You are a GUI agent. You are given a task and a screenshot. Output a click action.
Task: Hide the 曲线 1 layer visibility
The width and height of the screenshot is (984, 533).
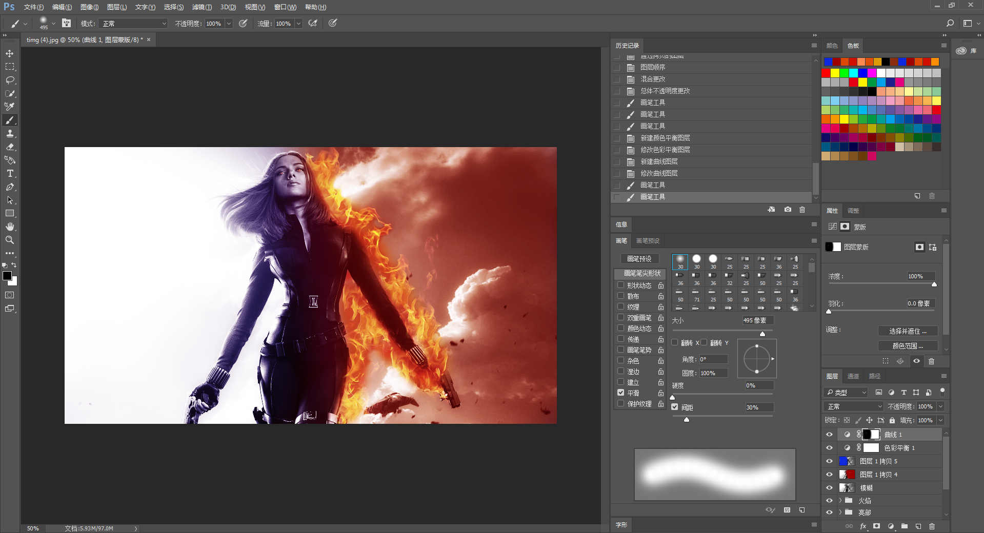point(829,434)
